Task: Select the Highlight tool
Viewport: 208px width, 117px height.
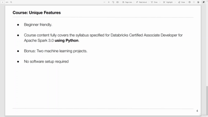Action: [x=168, y=2]
